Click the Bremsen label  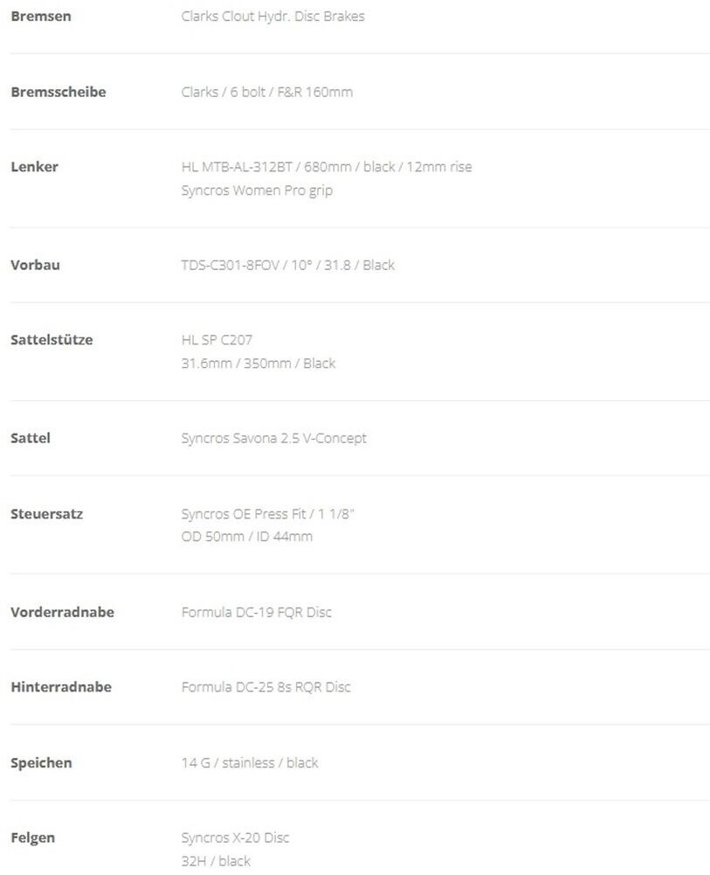[40, 17]
